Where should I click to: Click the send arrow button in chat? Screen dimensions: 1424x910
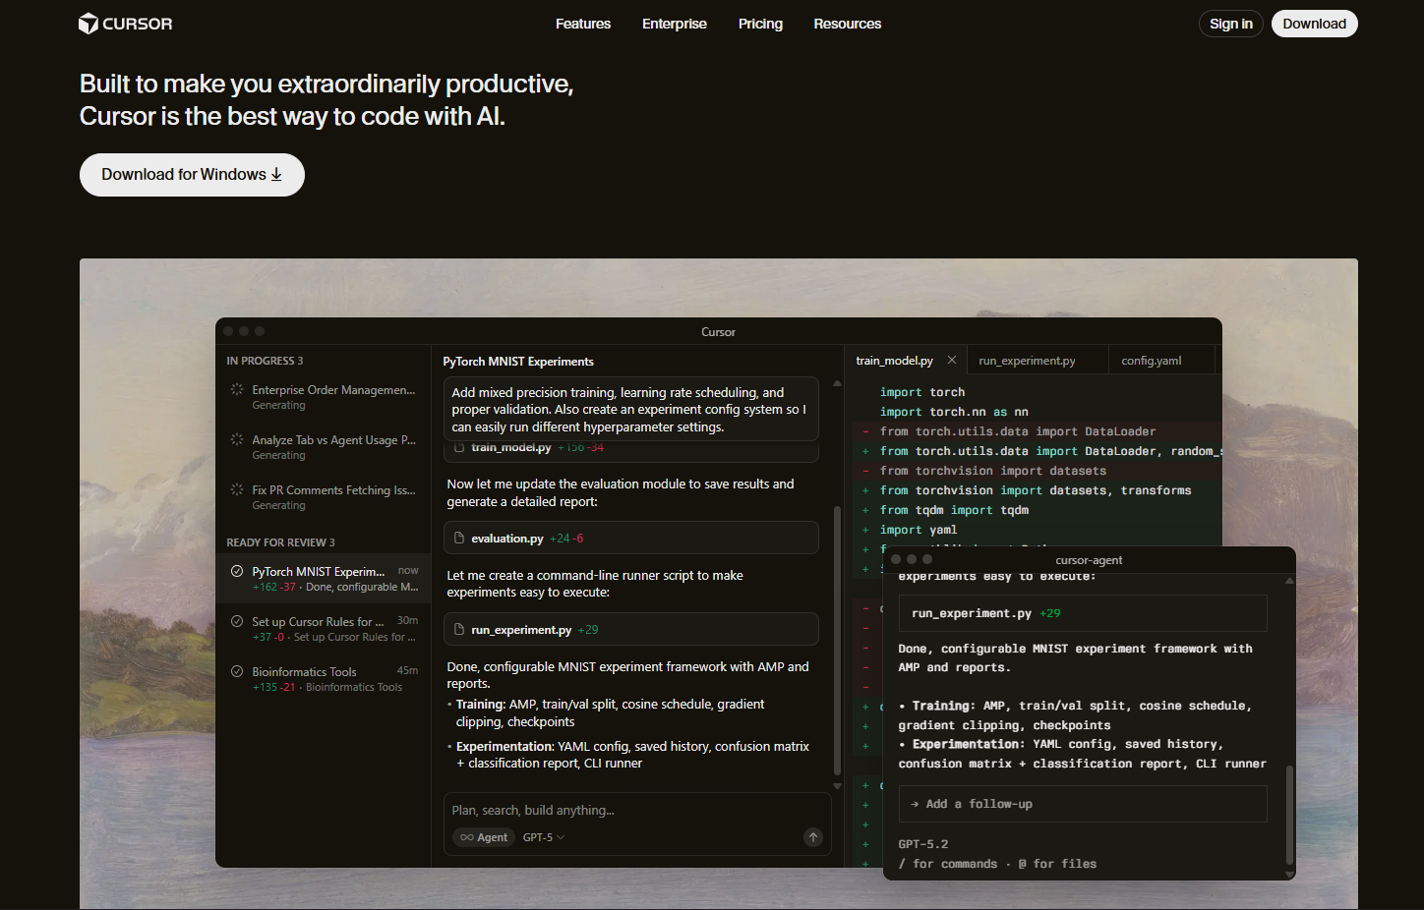(x=813, y=837)
